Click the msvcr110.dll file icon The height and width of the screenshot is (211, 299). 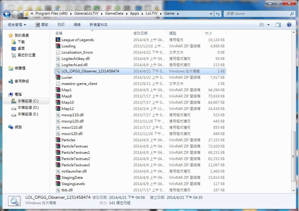pos(58,127)
